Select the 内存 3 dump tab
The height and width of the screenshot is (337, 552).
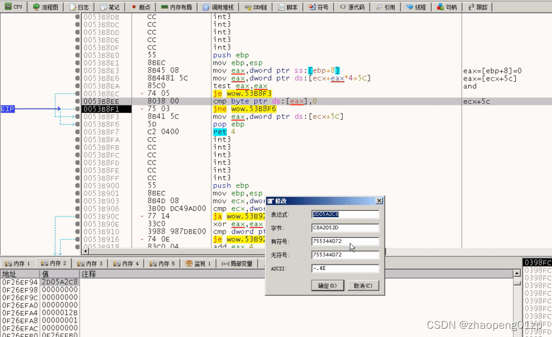90,263
